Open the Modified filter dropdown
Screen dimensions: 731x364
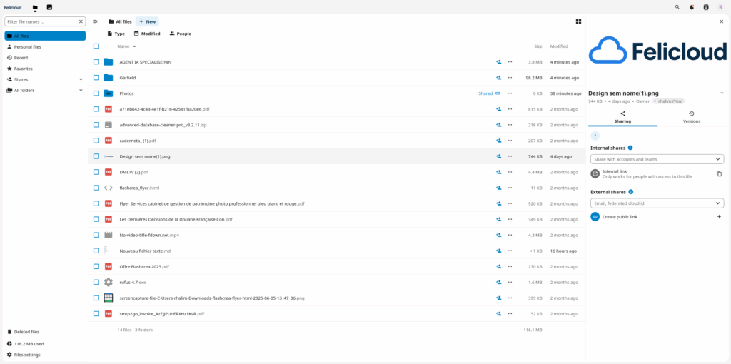point(147,34)
